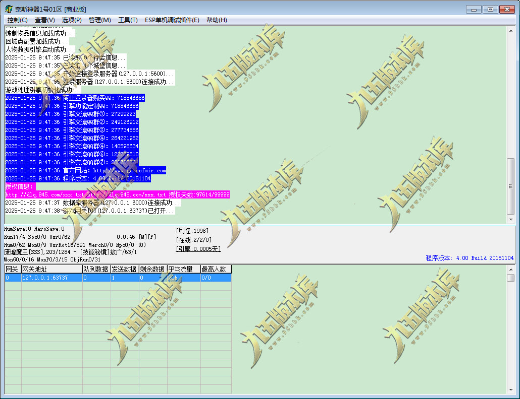
Task: Open the 选项(P) menu
Action: 72,20
